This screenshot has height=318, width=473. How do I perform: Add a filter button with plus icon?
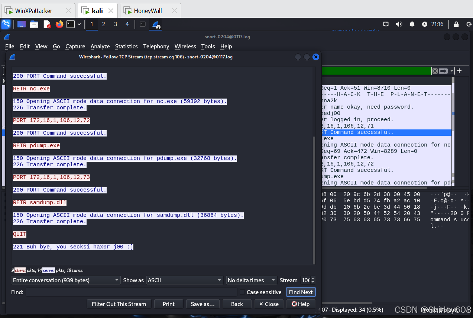tap(459, 71)
